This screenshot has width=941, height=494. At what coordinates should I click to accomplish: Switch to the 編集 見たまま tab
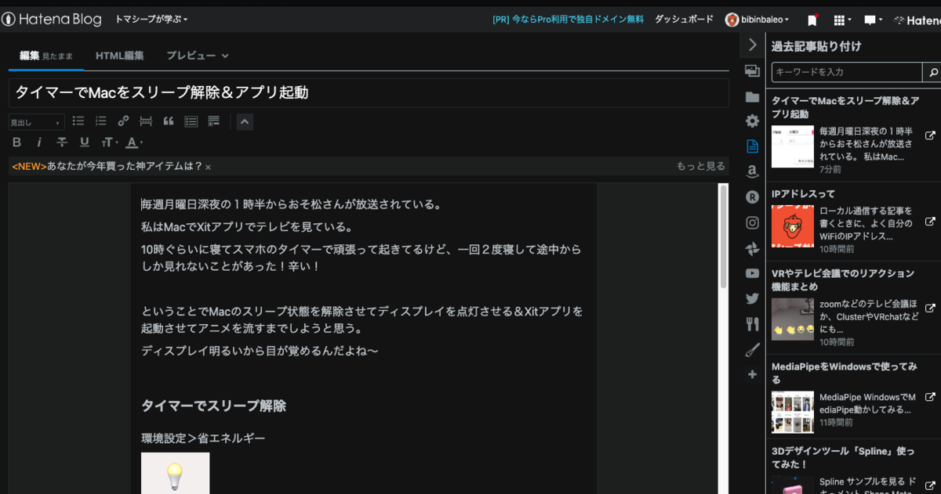click(x=46, y=56)
